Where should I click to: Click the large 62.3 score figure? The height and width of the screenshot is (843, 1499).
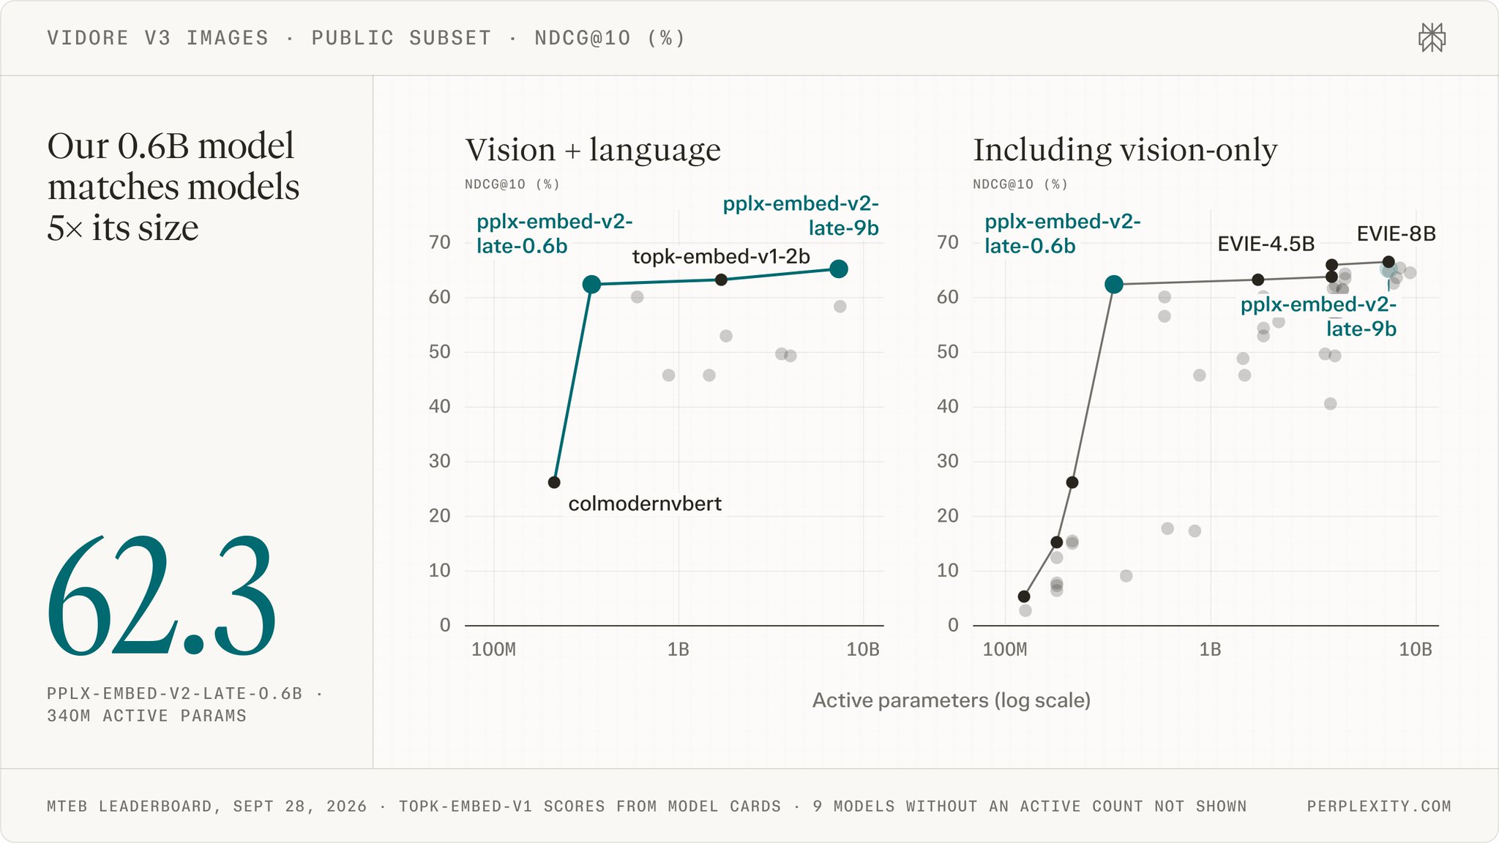coord(162,596)
